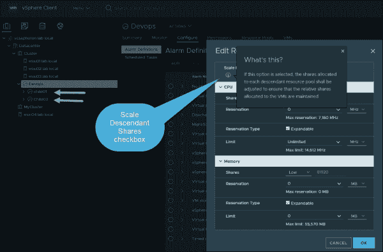The image size is (383, 252).
Task: Open the CPU Limit MHz unit dropdown
Action: (x=357, y=142)
